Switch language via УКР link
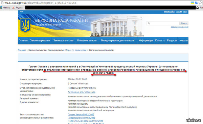This screenshot has width=203, height=124. coord(21,12)
